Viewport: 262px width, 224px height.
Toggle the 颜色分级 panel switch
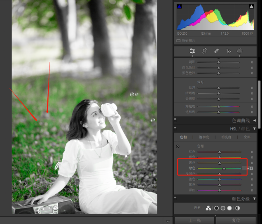point(175,198)
